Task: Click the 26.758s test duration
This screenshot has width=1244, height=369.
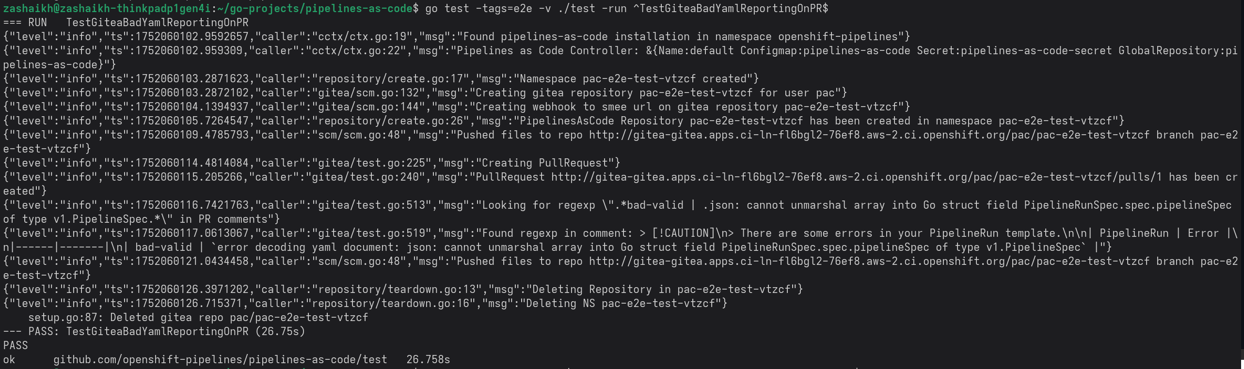Action: [x=428, y=360]
